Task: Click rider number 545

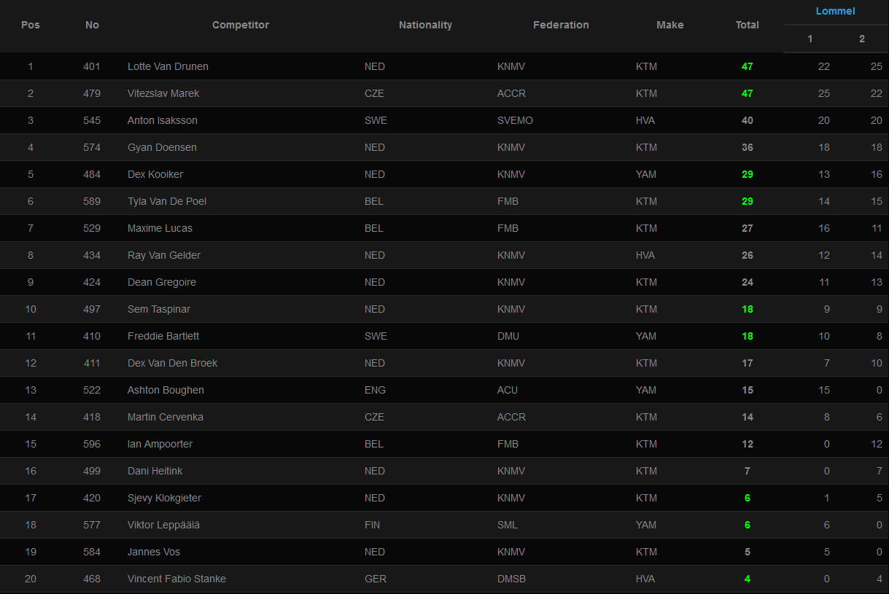Action: pyautogui.click(x=92, y=120)
